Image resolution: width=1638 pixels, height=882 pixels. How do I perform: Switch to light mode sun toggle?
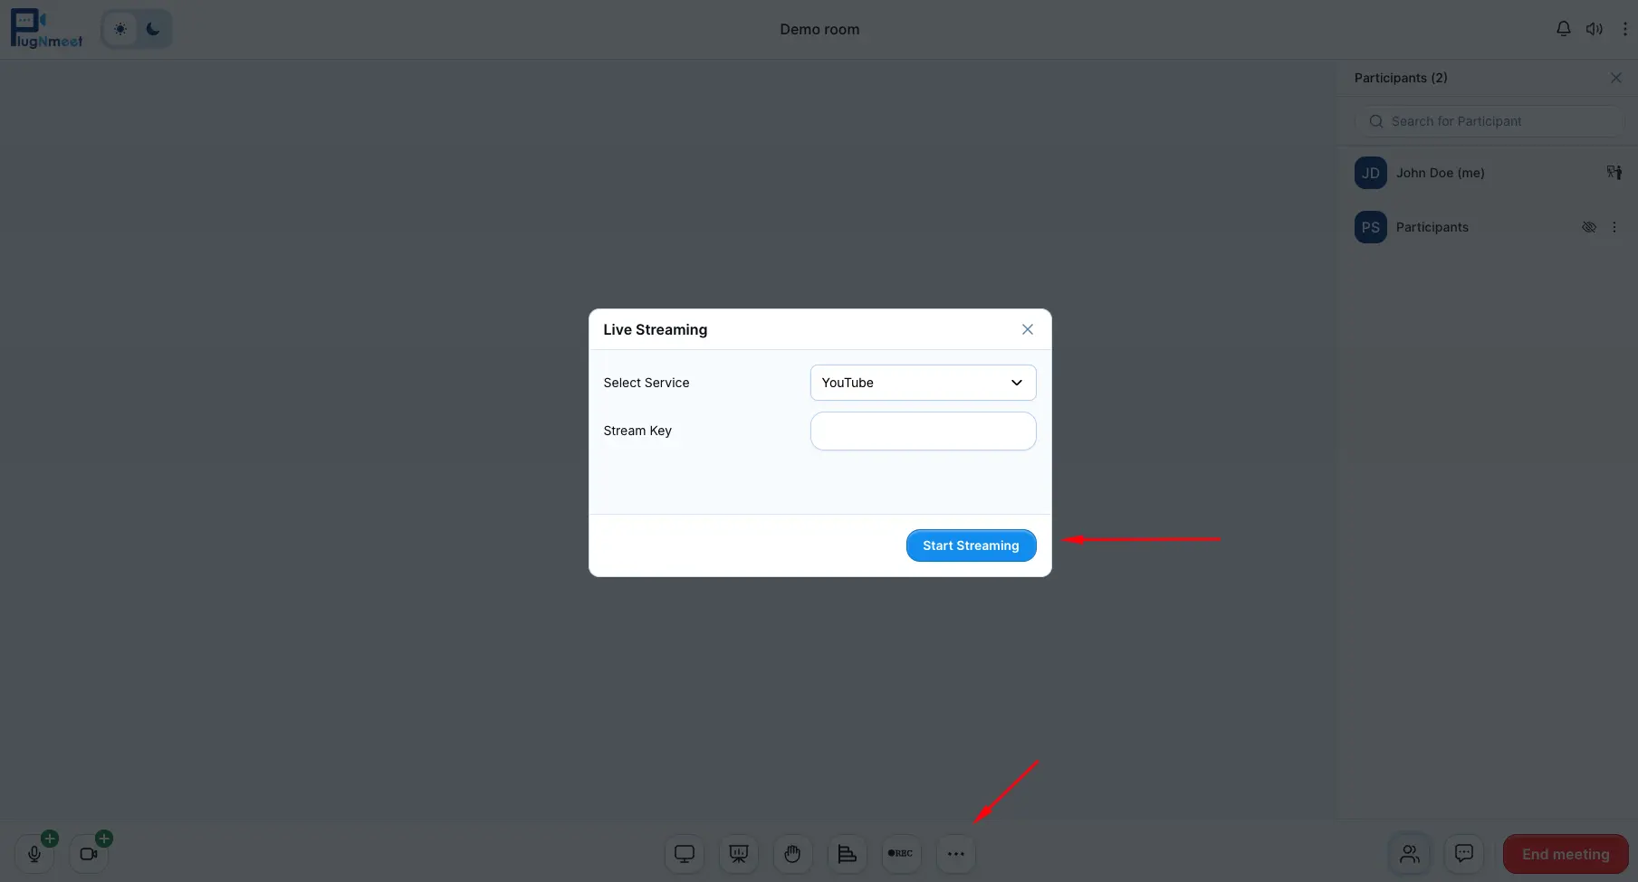(120, 29)
